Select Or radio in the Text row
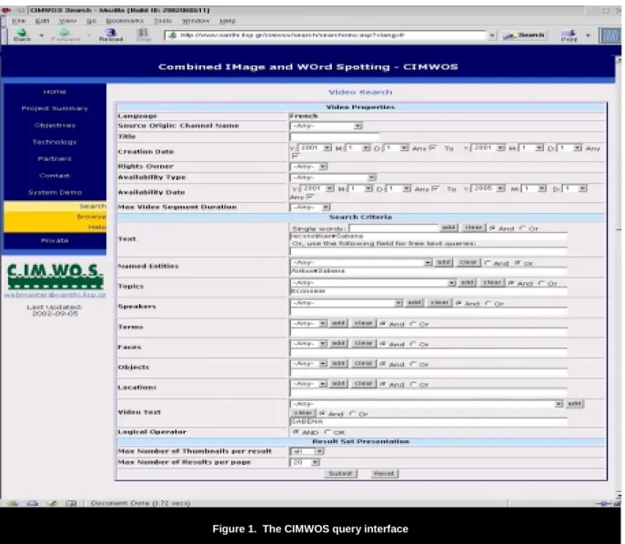Image resolution: width=625 pixels, height=544 pixels. (522, 228)
